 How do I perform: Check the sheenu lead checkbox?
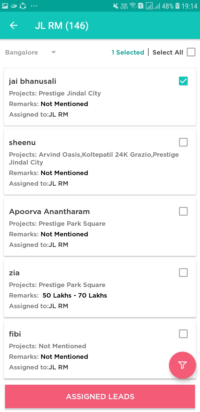tap(183, 142)
